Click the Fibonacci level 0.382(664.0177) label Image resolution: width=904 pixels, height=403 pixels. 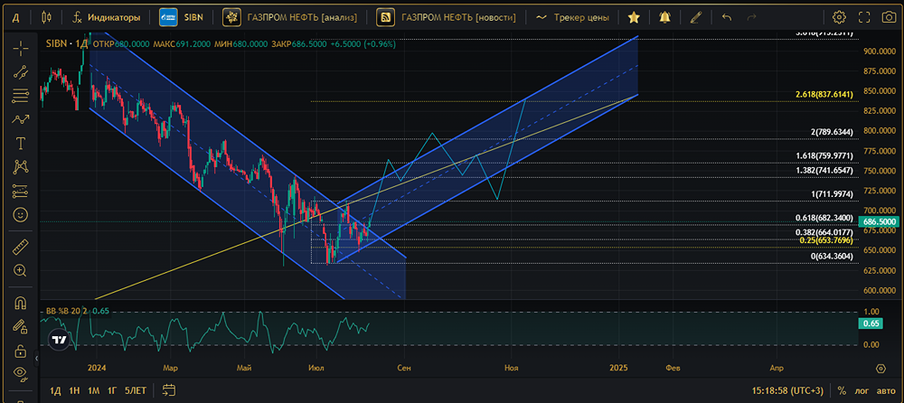(824, 232)
